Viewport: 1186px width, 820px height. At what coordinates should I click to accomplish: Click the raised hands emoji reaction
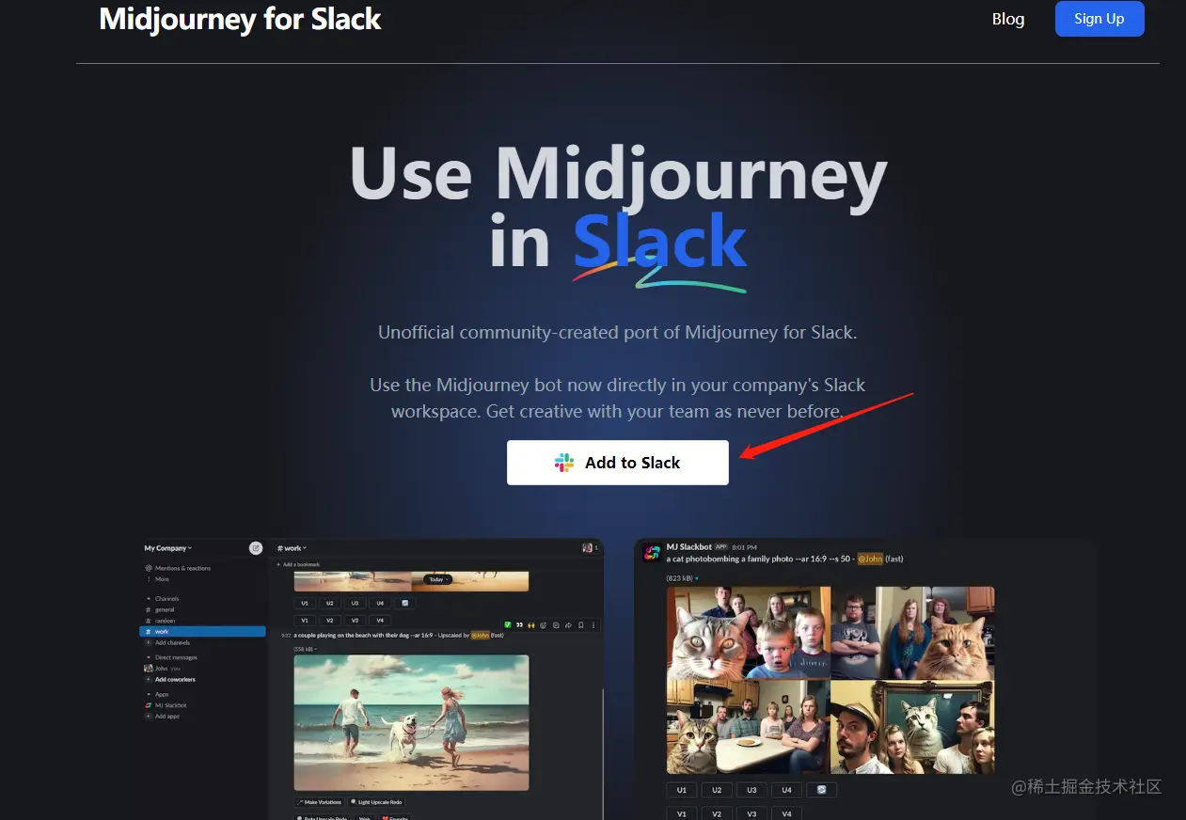[x=531, y=624]
